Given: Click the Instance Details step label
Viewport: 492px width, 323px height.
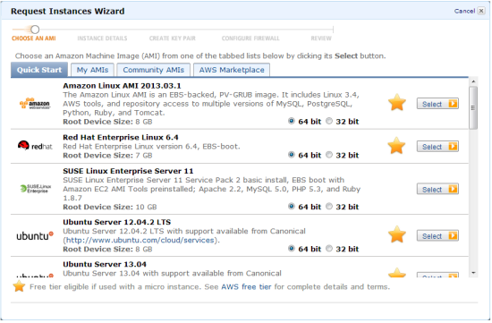Looking at the screenshot, I should click(x=102, y=38).
